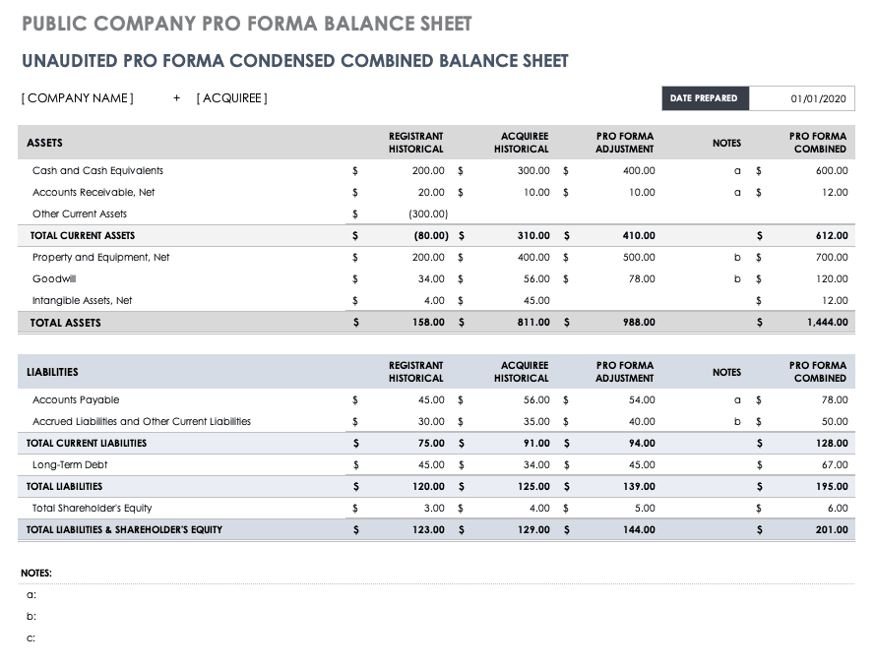This screenshot has height=668, width=875.
Task: Click the NOTES column header under Assets
Action: point(726,144)
